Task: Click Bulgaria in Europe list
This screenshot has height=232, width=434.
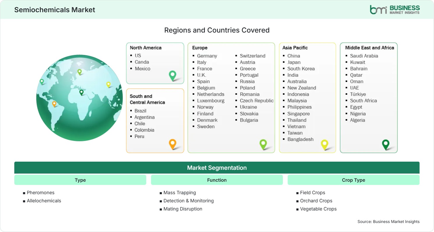Action: click(249, 120)
